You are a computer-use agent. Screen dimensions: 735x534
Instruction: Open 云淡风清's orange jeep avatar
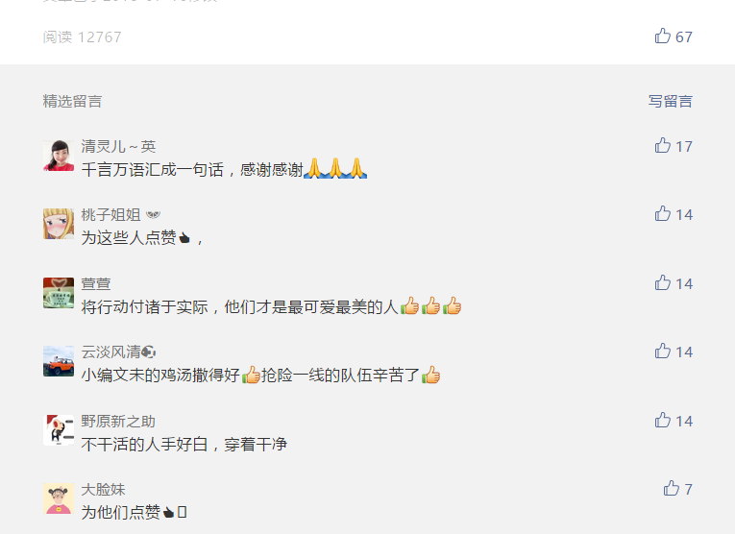pos(59,361)
